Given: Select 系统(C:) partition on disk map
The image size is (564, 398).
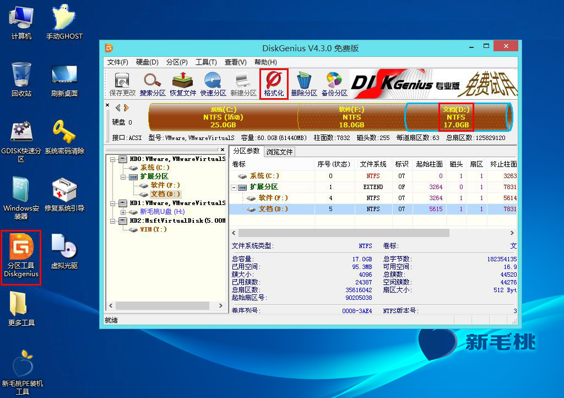Looking at the screenshot, I should tap(223, 117).
